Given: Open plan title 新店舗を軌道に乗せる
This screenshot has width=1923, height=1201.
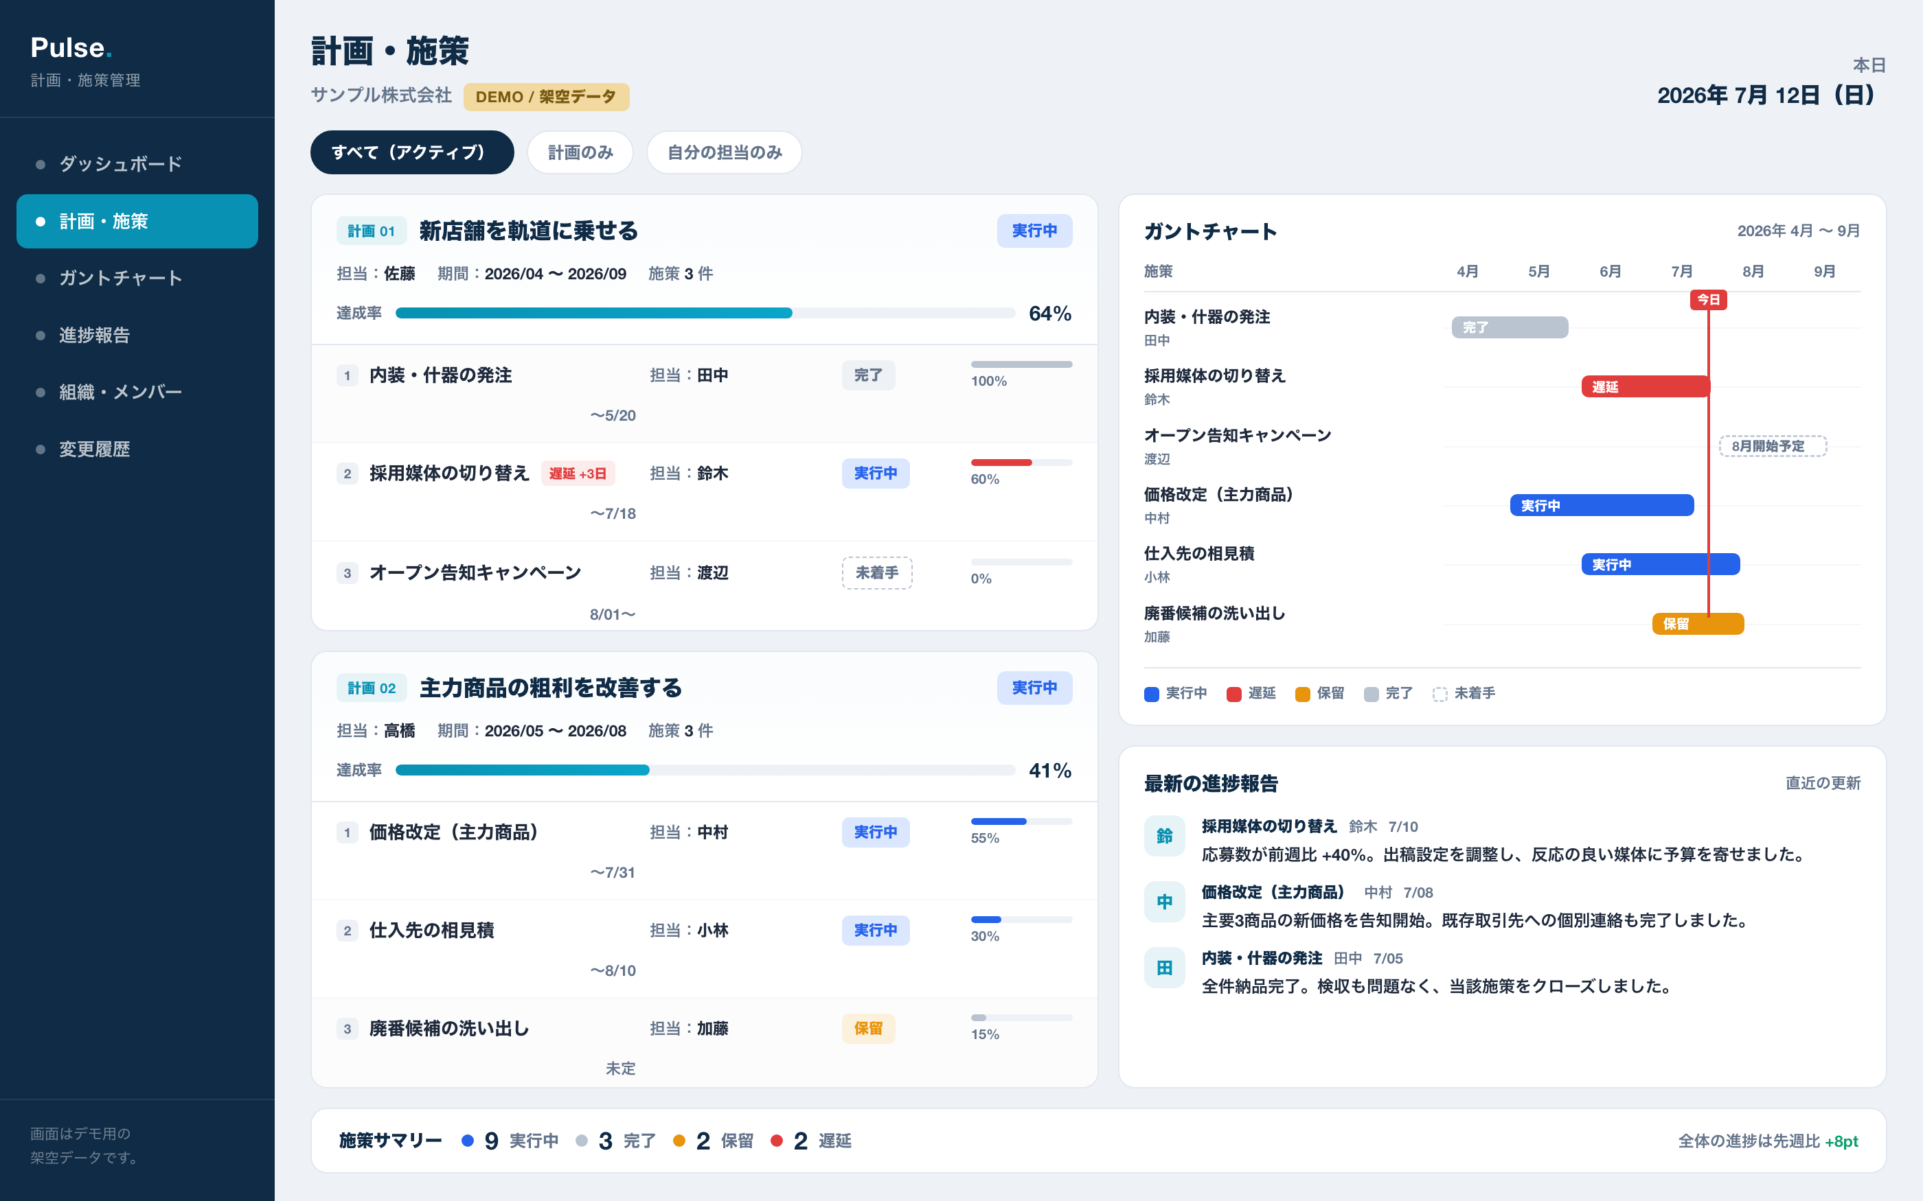Looking at the screenshot, I should [x=528, y=231].
